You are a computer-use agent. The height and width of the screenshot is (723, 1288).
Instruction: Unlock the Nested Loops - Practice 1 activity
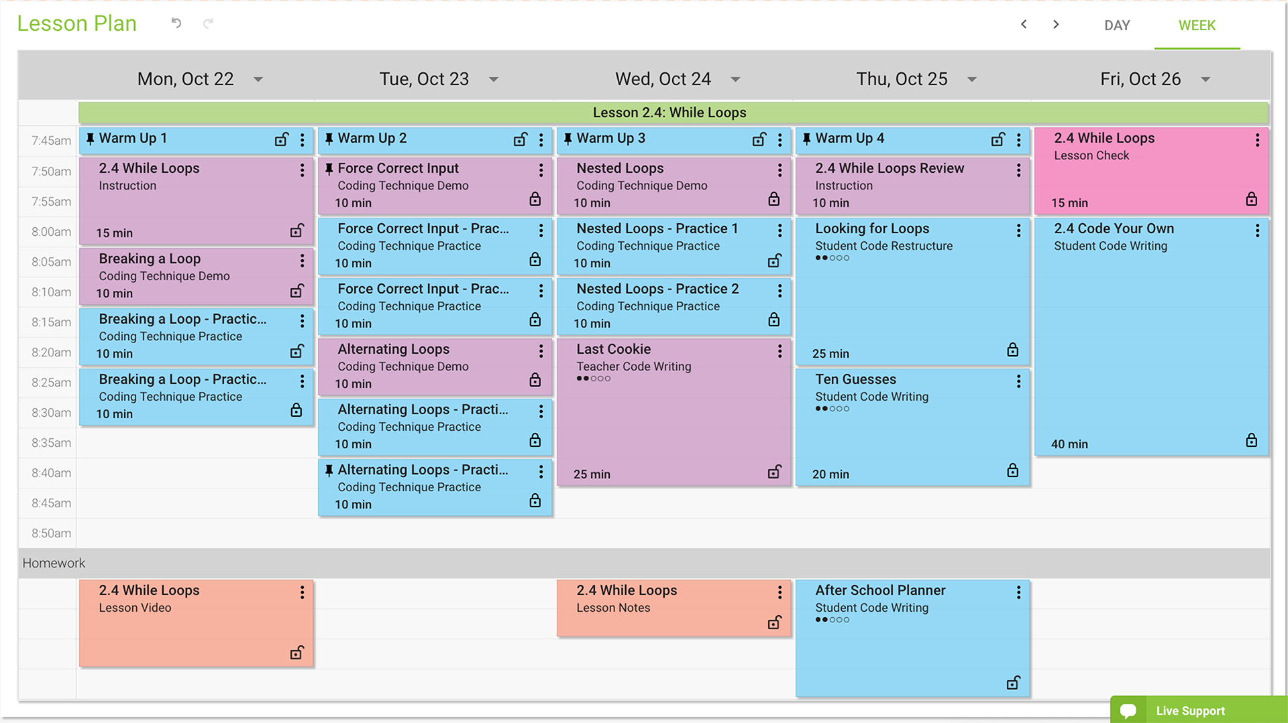(x=773, y=259)
